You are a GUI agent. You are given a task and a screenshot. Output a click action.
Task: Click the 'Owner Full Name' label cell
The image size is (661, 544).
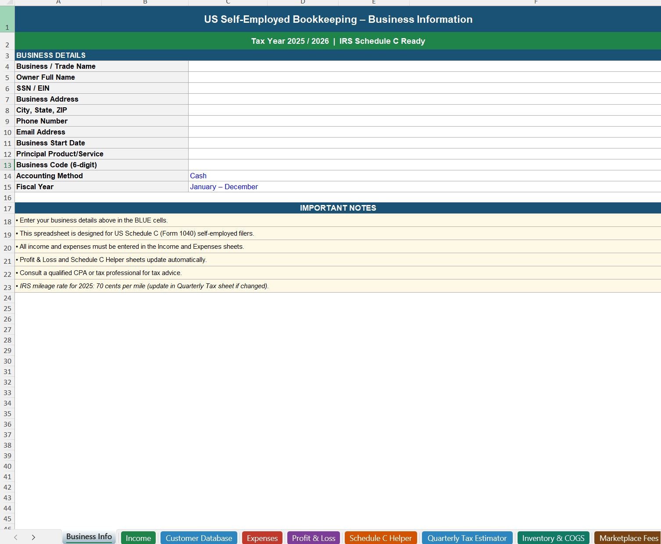point(101,77)
